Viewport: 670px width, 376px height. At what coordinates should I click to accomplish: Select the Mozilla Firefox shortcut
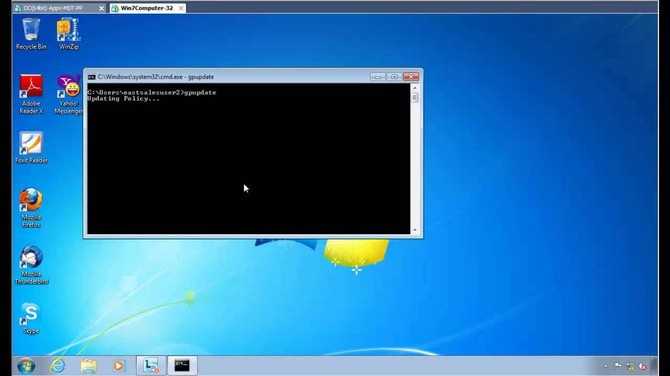pyautogui.click(x=31, y=208)
